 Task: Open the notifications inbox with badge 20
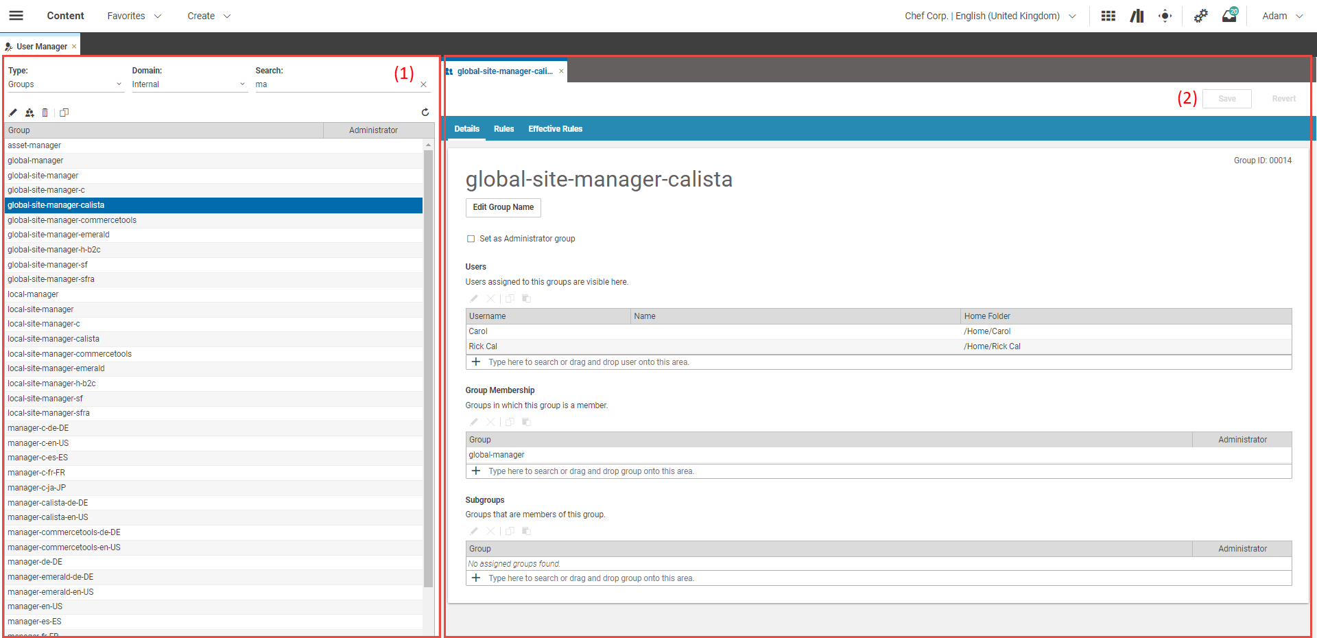pos(1229,16)
